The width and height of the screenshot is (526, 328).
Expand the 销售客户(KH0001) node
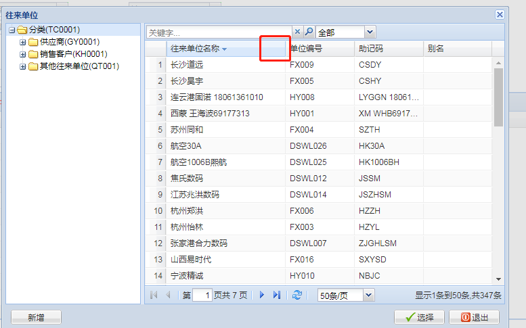pyautogui.click(x=22, y=54)
